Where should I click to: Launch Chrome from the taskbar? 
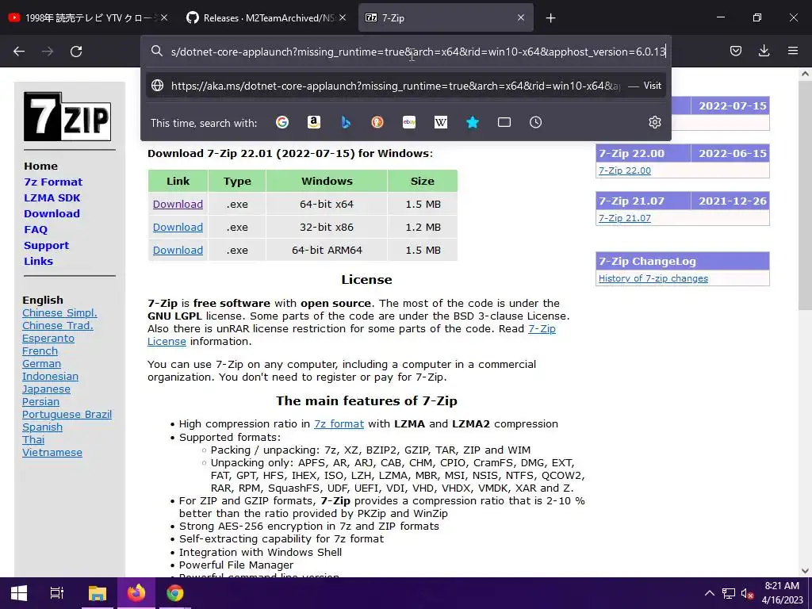[x=175, y=593]
